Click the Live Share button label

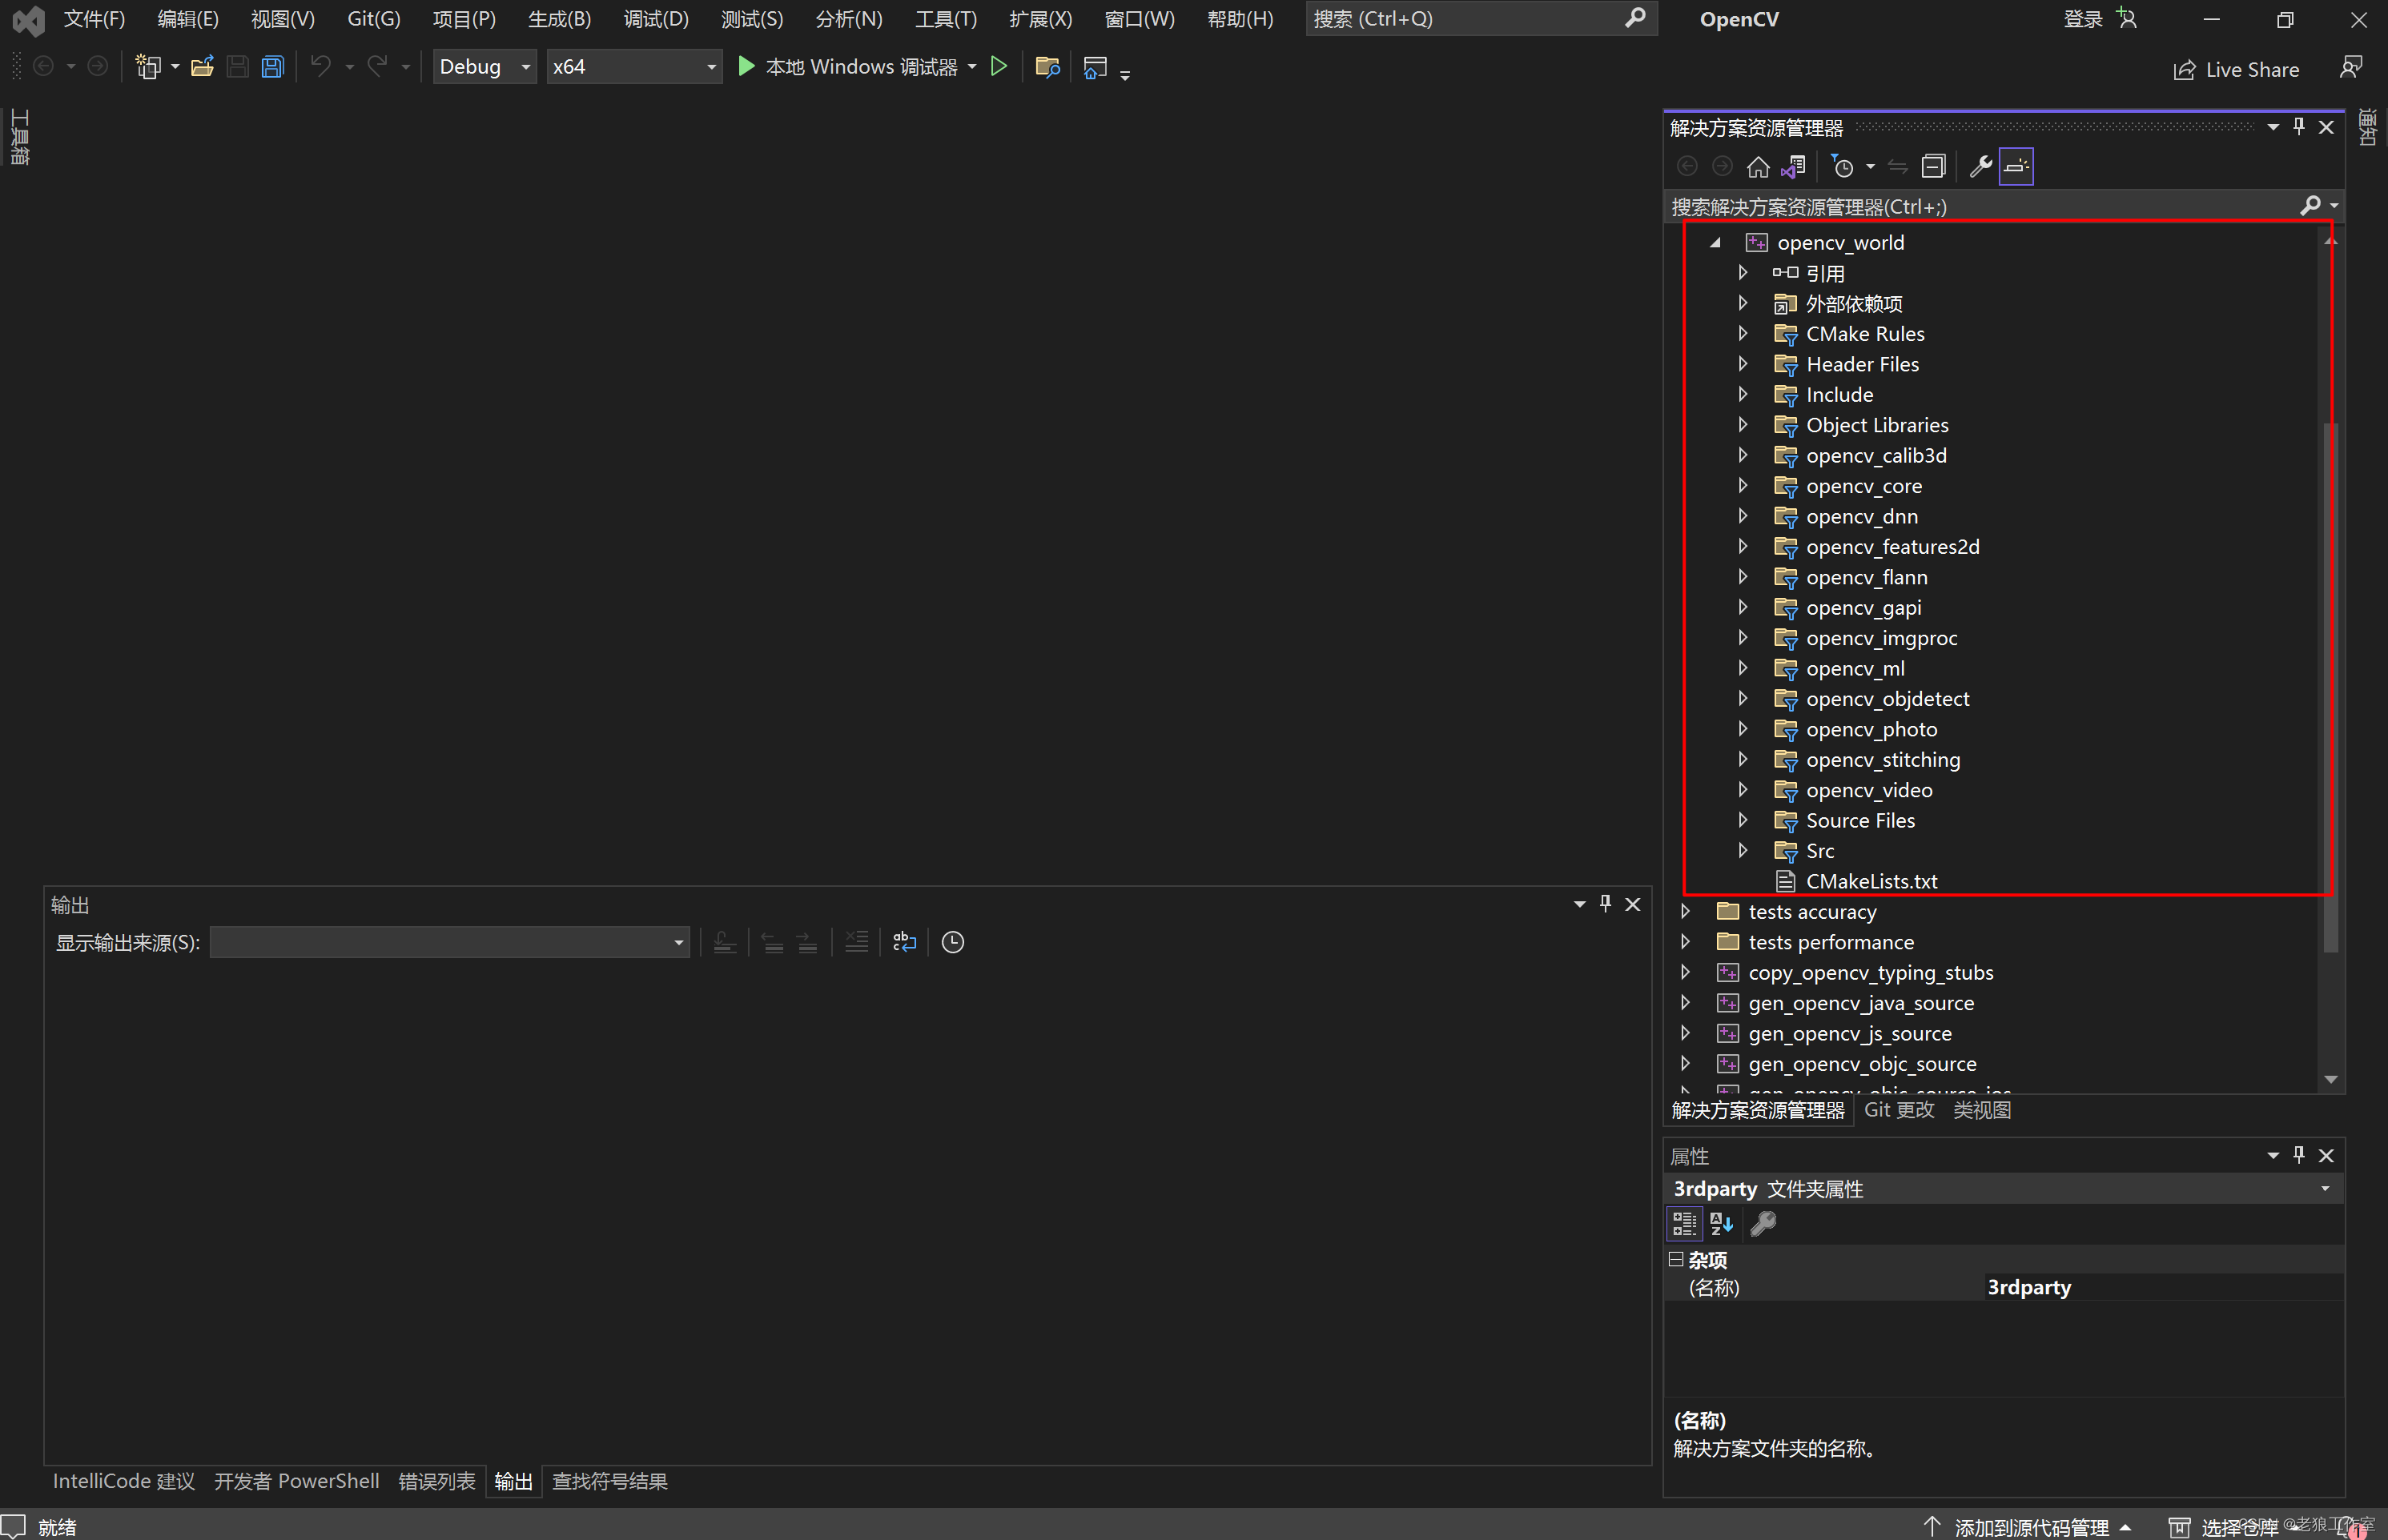[x=2252, y=70]
